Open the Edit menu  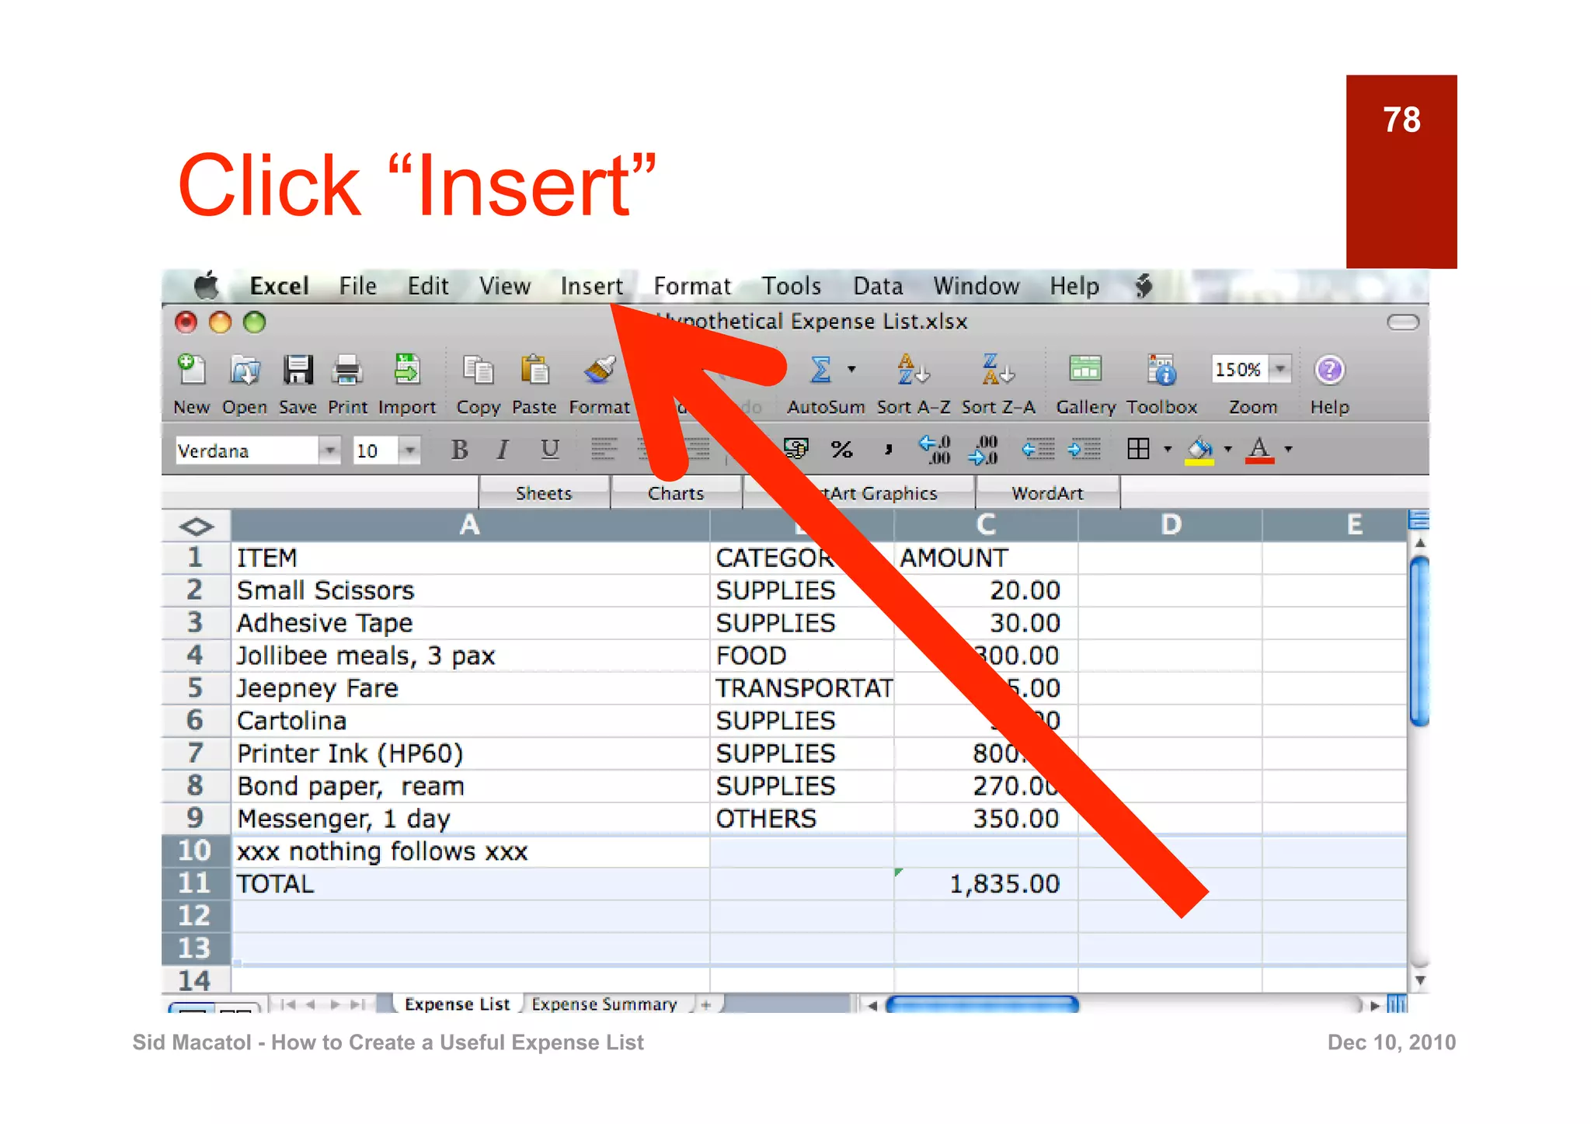pos(428,286)
